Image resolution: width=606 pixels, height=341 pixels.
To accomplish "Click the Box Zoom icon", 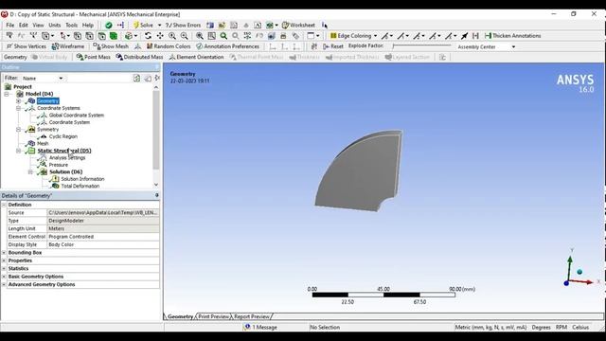I will (212, 36).
